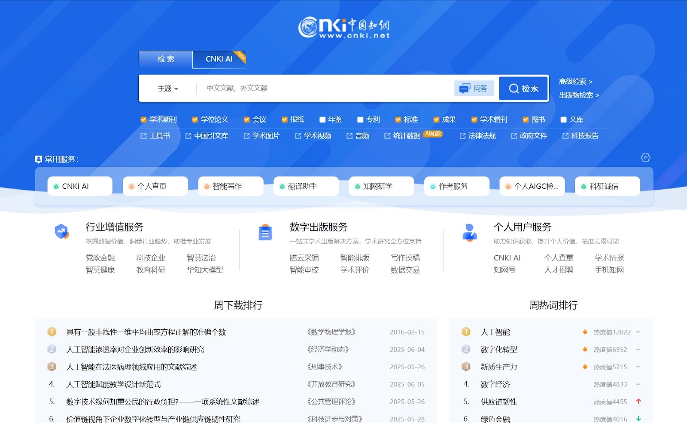
Task: Open article 人工智能赋能教学设计新范式
Action: click(x=113, y=384)
